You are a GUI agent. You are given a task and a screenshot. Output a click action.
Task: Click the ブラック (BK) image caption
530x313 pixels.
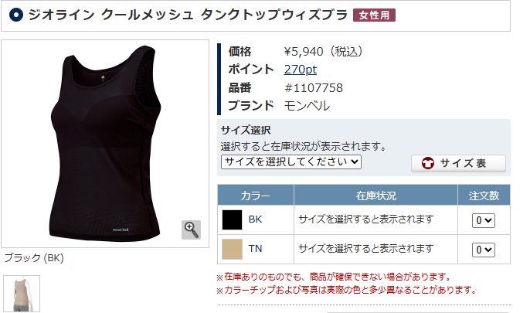[34, 258]
